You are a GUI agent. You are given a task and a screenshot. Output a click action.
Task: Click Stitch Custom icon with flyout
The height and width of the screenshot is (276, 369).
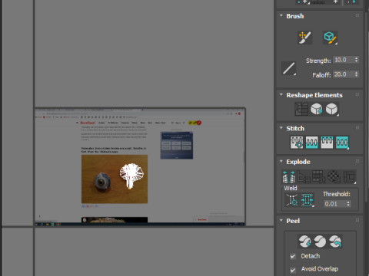pos(342,143)
